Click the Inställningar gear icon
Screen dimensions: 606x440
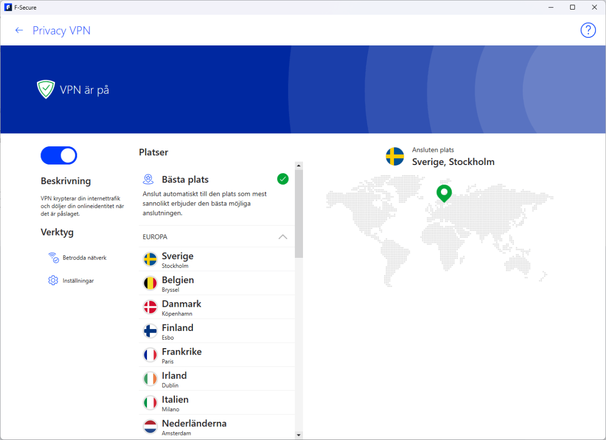(53, 281)
